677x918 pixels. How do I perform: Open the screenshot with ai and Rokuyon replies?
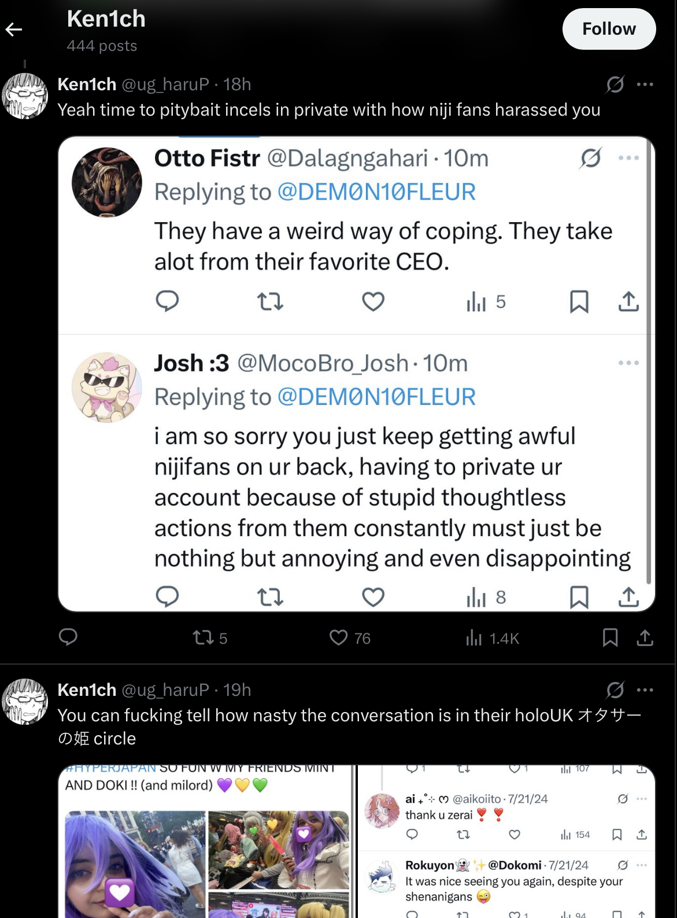[x=506, y=842]
